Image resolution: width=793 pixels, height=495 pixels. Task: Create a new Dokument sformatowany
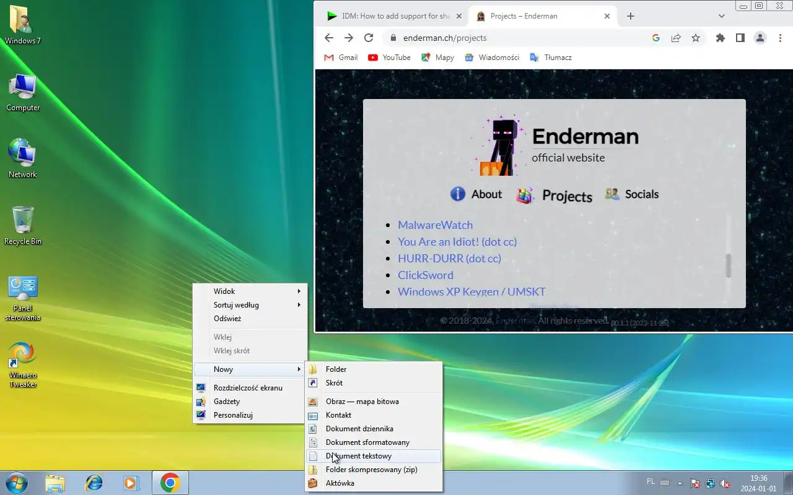pos(374,442)
